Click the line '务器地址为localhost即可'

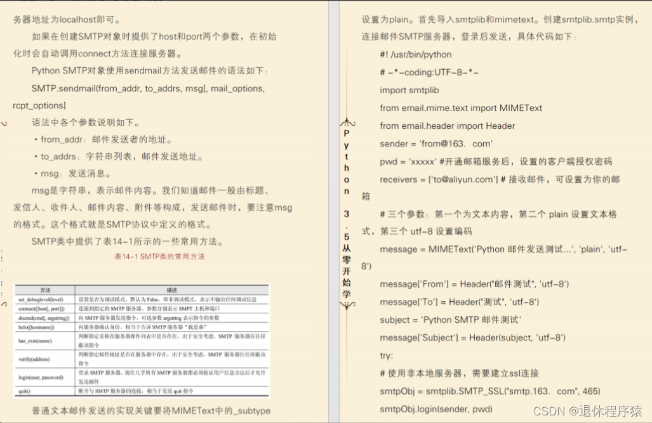(x=67, y=20)
